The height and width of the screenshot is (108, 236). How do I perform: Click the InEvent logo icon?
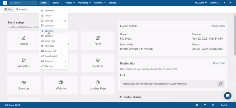pos(5,3)
